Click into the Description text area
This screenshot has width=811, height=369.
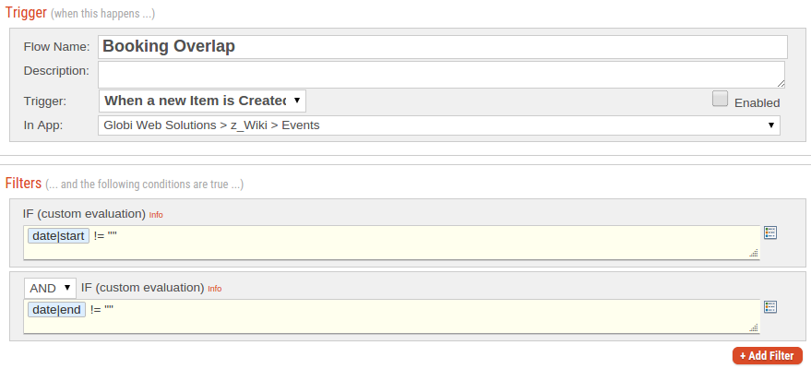pyautogui.click(x=441, y=75)
